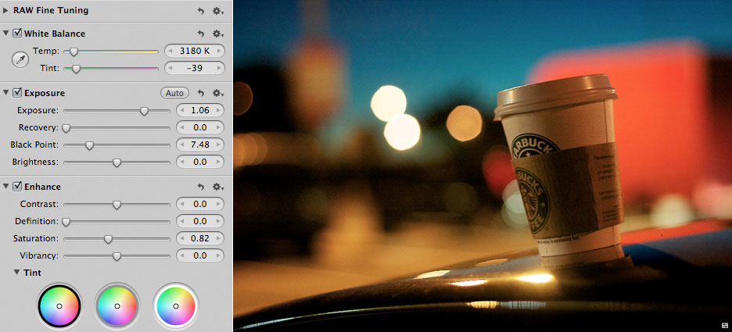This screenshot has width=732, height=332.
Task: Click the Starbucks cup in photo
Action: point(559,170)
